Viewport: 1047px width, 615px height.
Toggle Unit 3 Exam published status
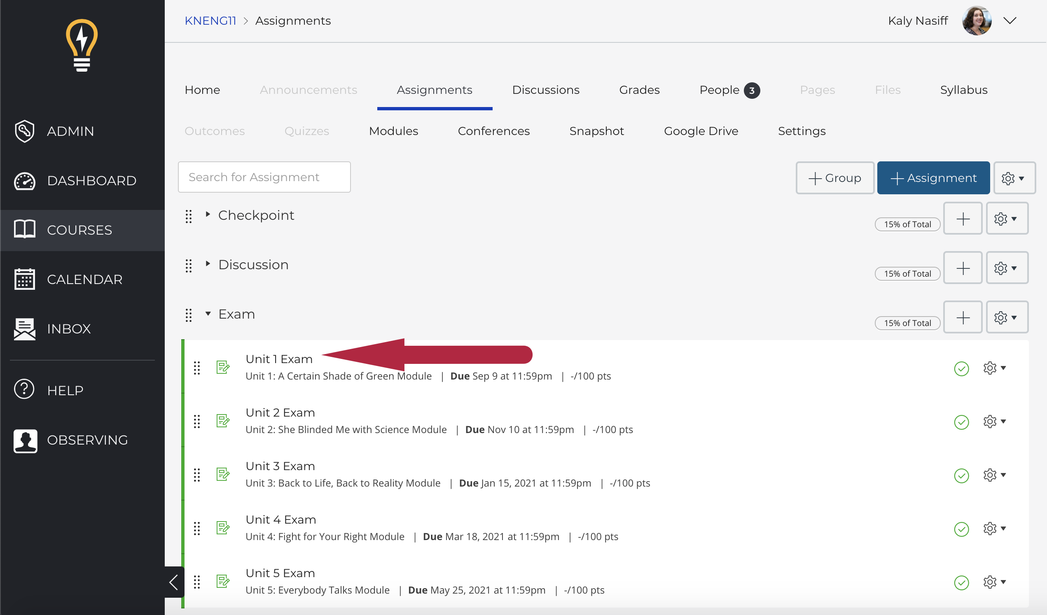coord(961,474)
